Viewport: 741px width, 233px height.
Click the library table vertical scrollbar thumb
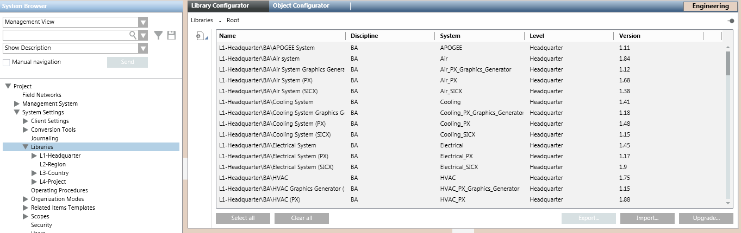click(728, 63)
